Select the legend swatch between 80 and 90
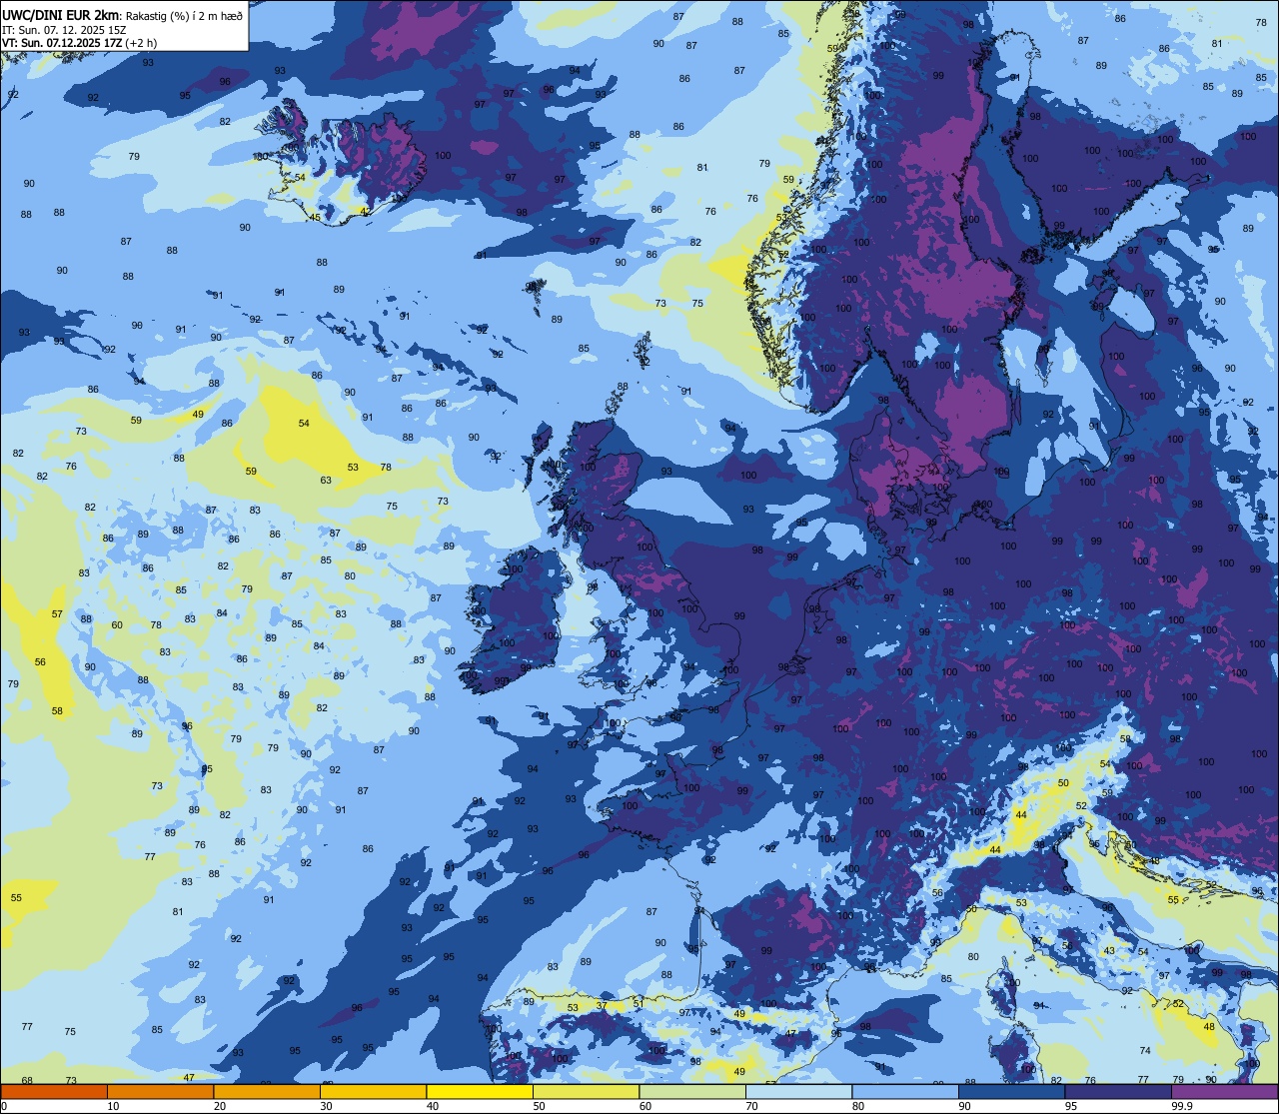Image resolution: width=1279 pixels, height=1114 pixels. pyautogui.click(x=905, y=1092)
